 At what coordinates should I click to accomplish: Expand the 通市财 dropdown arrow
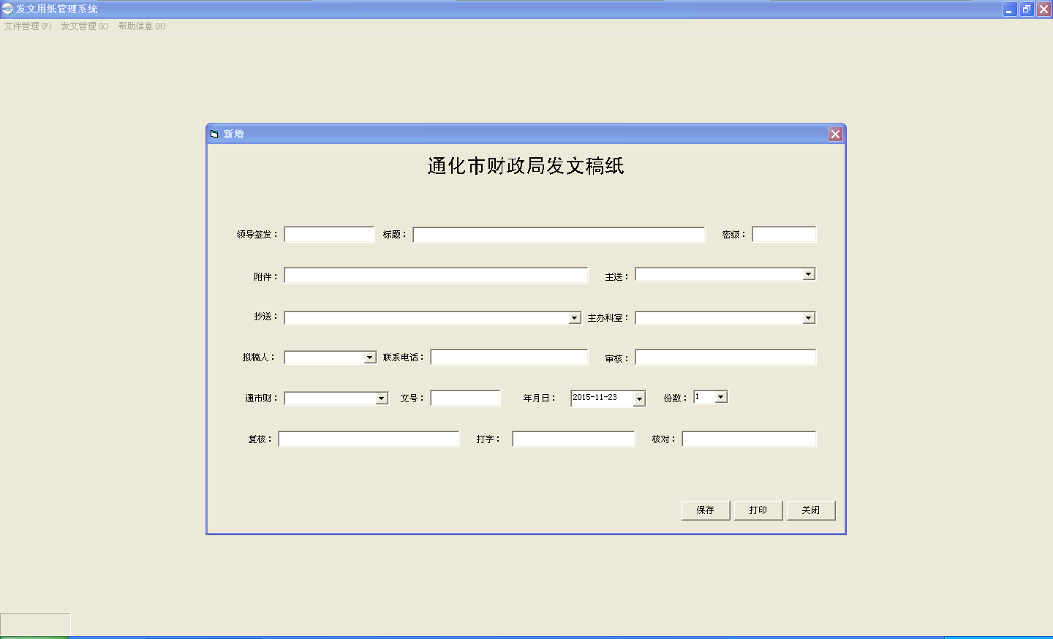click(382, 398)
